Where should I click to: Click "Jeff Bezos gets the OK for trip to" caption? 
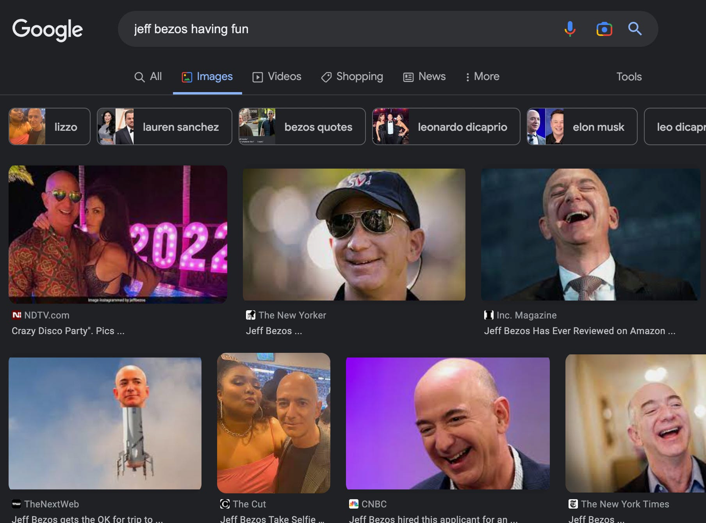pyautogui.click(x=87, y=519)
